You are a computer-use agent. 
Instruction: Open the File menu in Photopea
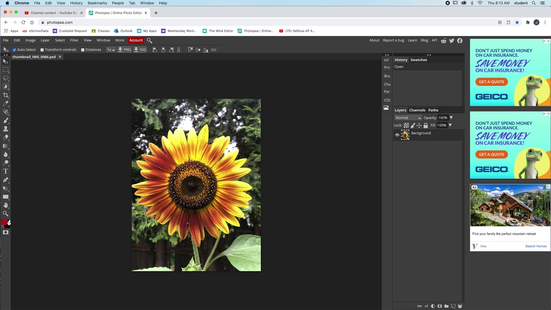tap(6, 40)
